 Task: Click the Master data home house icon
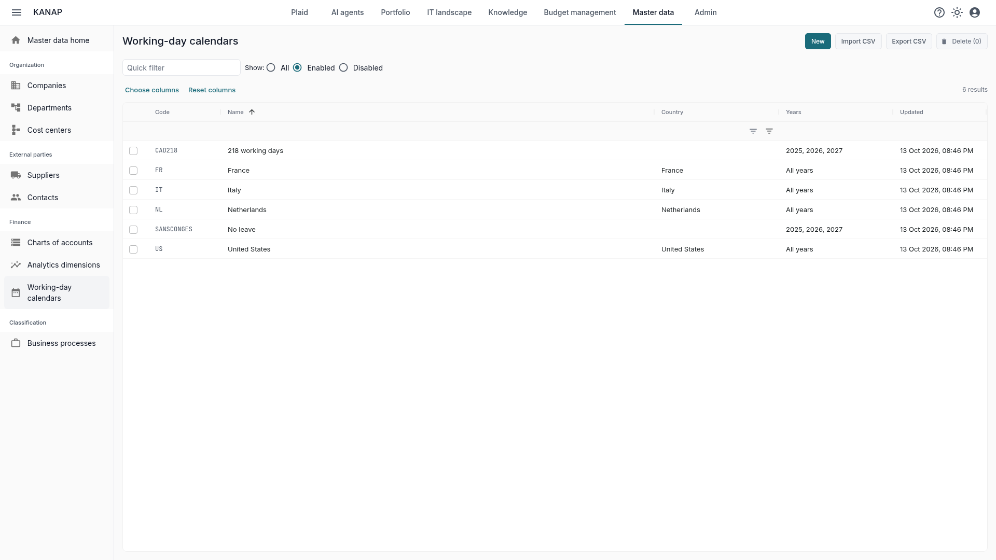[16, 40]
